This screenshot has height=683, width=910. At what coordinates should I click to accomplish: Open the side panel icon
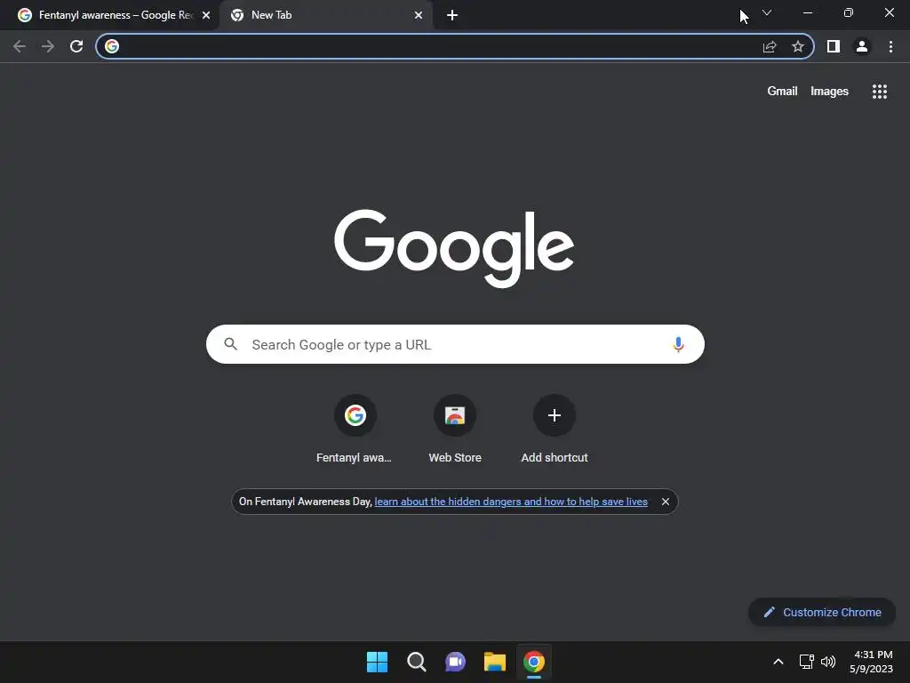pos(834,46)
